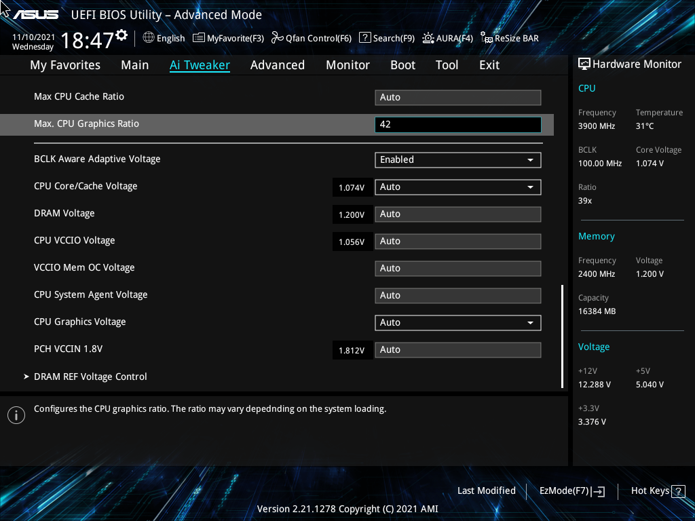Select the BCLK Aware Adaptive Voltage label

[x=97, y=159]
